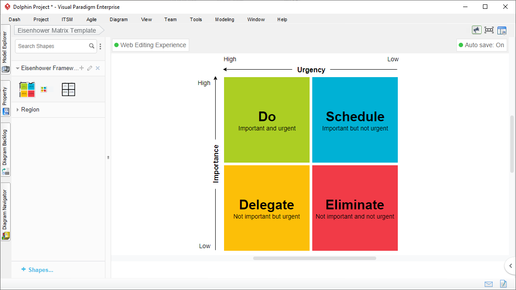Open the layout panel icon at top right

coord(502,30)
